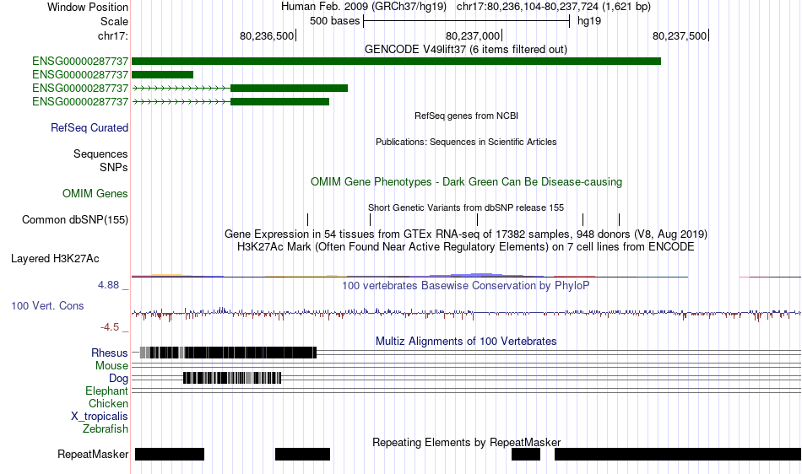Click 'Publications: Sequences in Scientific Articles' title
This screenshot has width=802, height=474.
pyautogui.click(x=466, y=142)
